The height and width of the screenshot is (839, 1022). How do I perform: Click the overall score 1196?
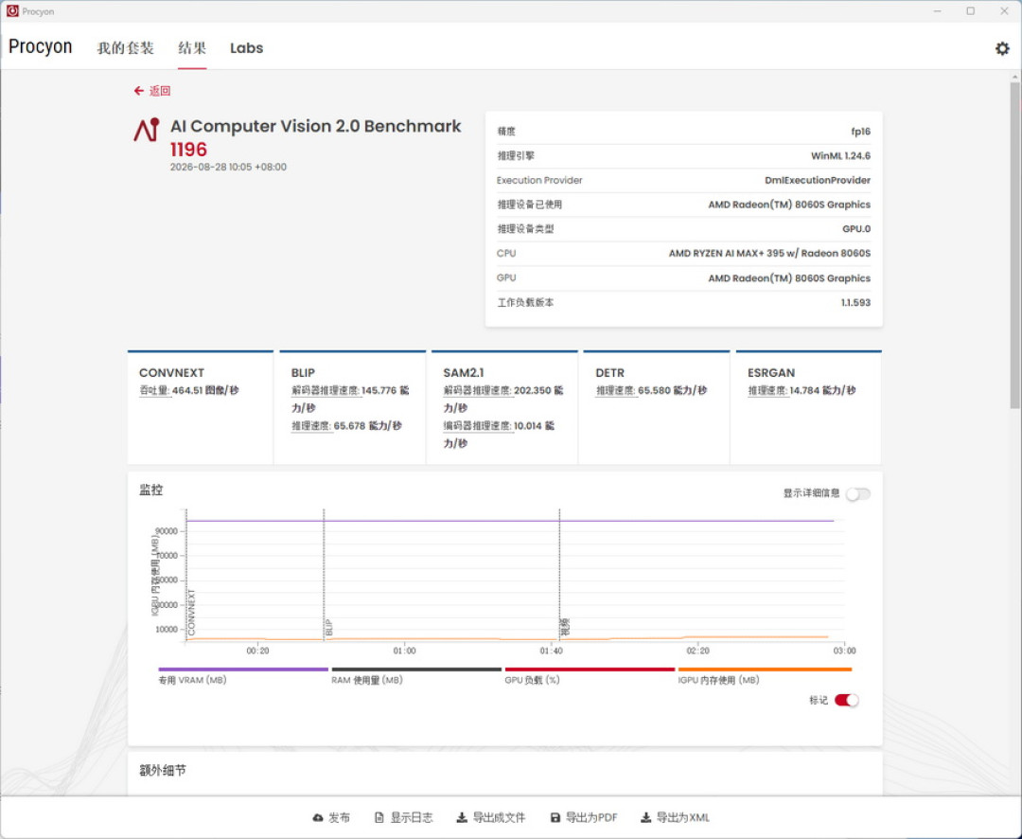(188, 150)
